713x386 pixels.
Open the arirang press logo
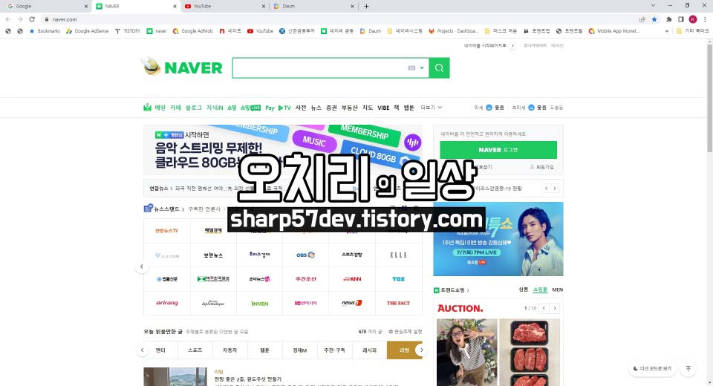pos(167,304)
